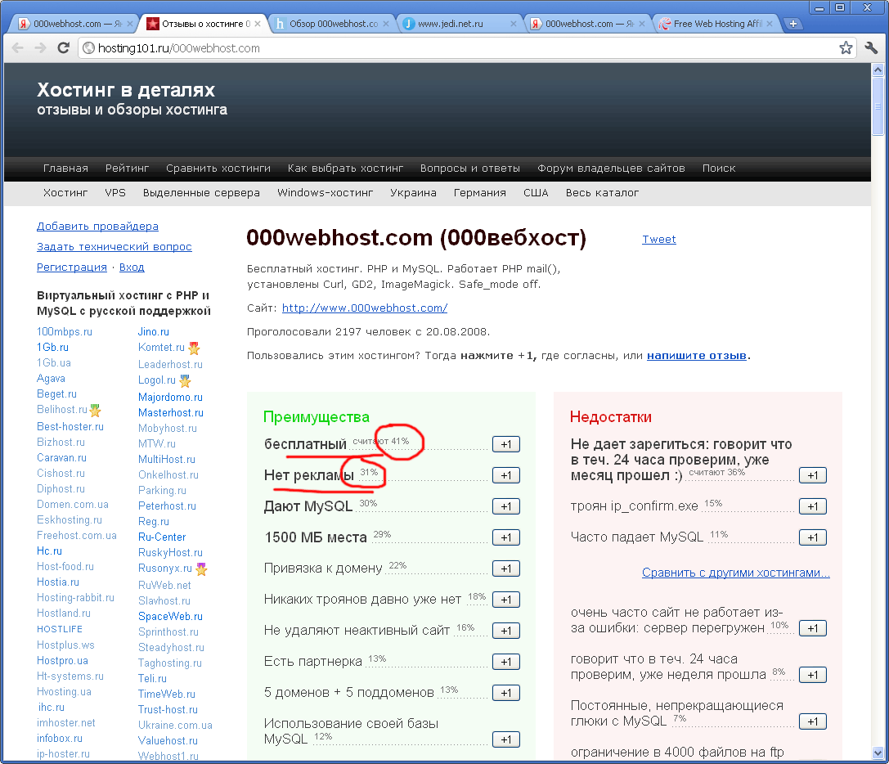Screen dimensions: 889x764
Task: Vote +1 for 'Часто падает MySQL'
Action: [x=813, y=537]
